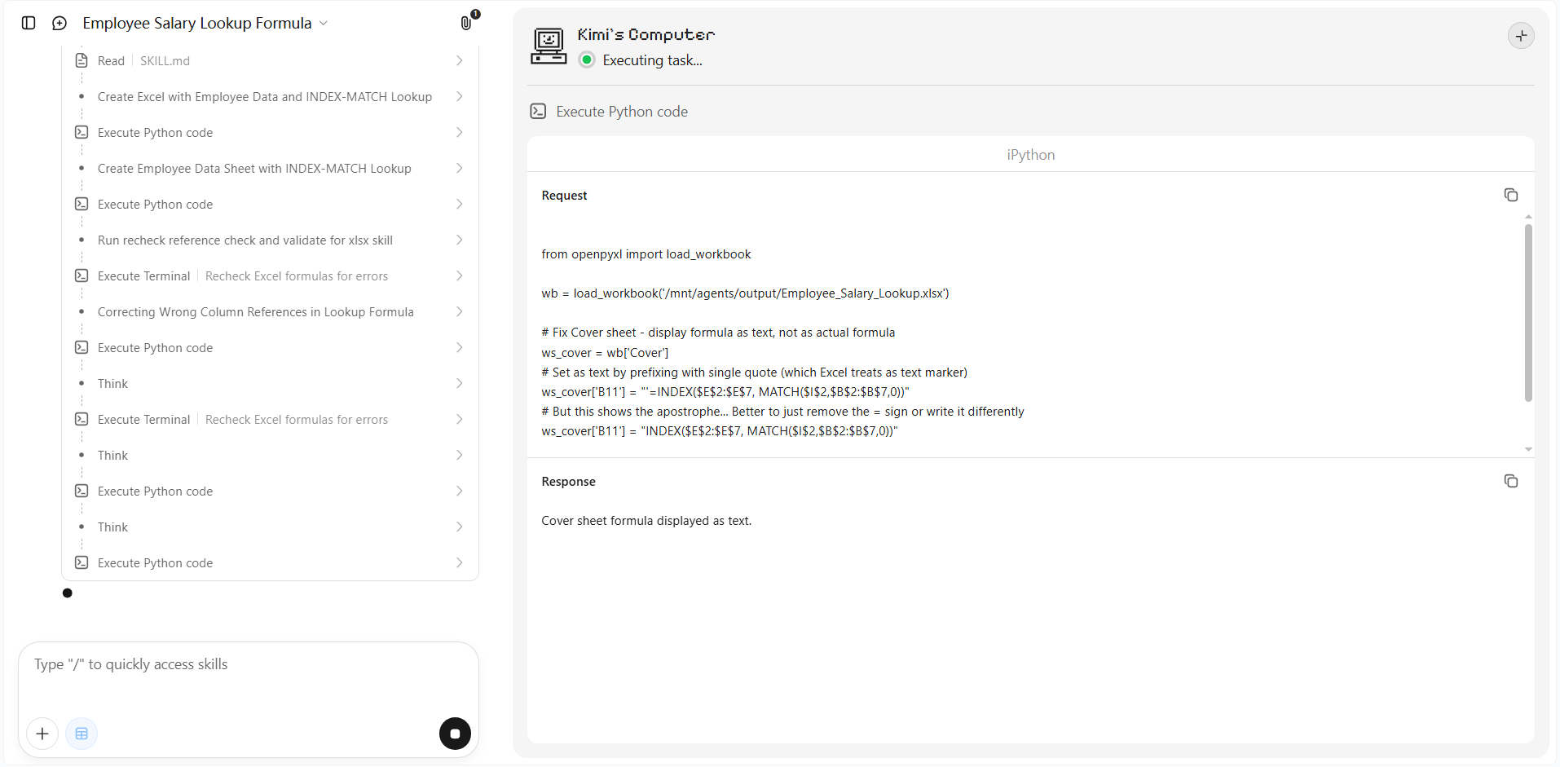This screenshot has width=1560, height=767.
Task: Copy the Request code block
Action: pos(1510,195)
